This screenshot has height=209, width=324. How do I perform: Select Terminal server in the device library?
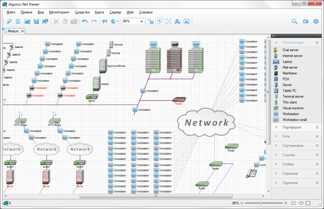tap(293, 96)
